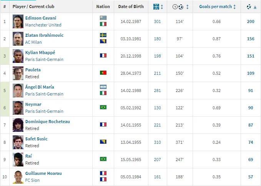The height and width of the screenshot is (186, 261).
Task: Click the Brazil flag in Neymar's row
Action: tap(103, 107)
